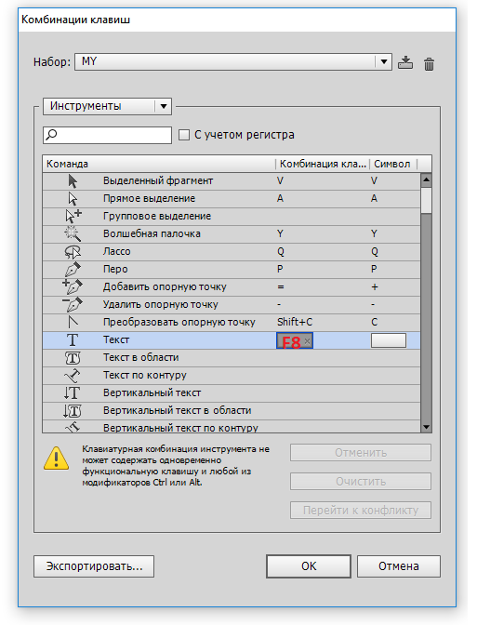This screenshot has width=477, height=625.
Task: Click the 'Экспортировать...' button
Action: pos(94,566)
